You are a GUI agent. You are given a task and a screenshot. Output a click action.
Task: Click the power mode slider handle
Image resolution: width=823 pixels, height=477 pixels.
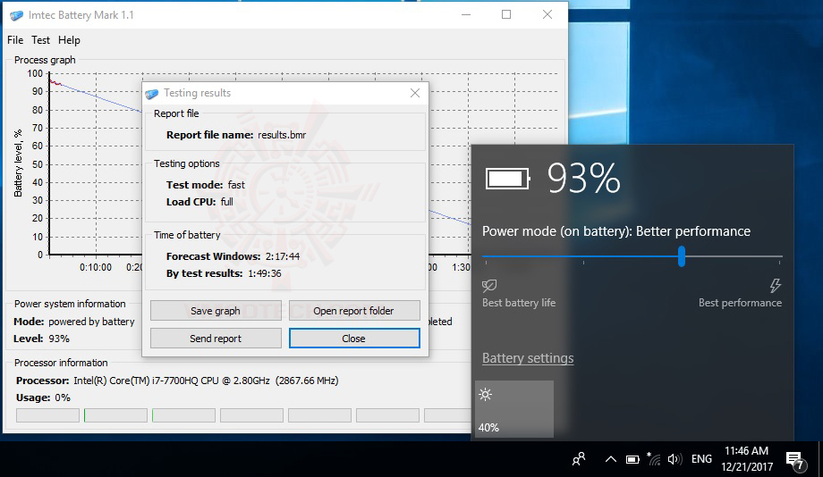pyautogui.click(x=682, y=256)
